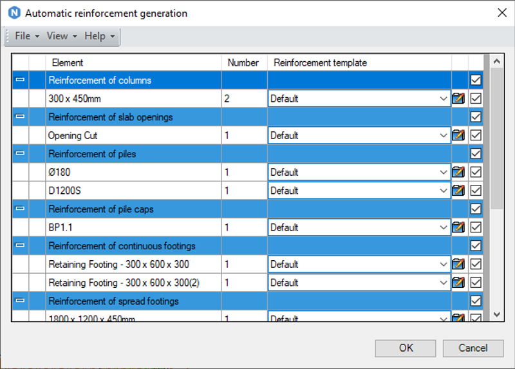This screenshot has height=369, width=515.
Task: Uncheck the Reinforcement of columns group checkbox
Action: [476, 80]
